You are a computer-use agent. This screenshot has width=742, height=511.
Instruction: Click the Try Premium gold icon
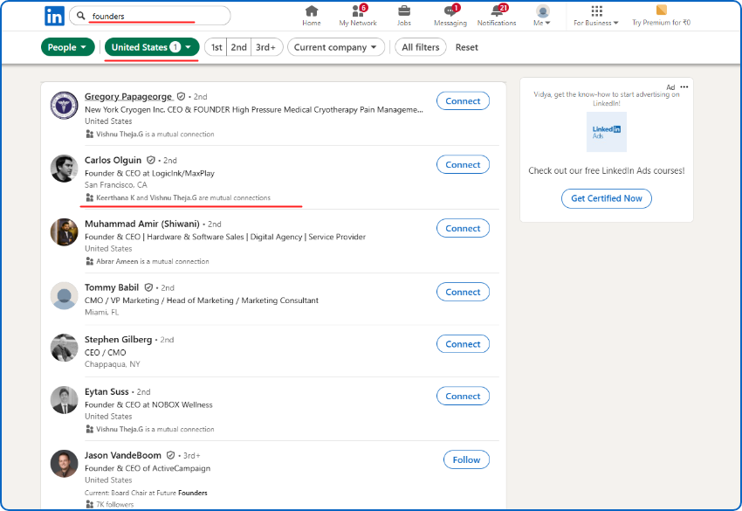[x=661, y=10]
